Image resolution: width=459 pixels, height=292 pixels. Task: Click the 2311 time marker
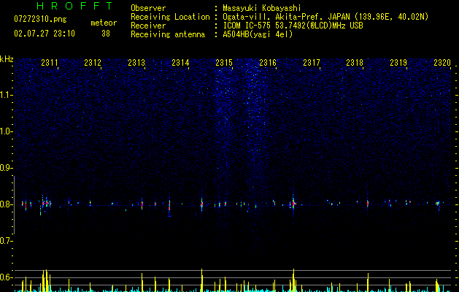[50, 62]
